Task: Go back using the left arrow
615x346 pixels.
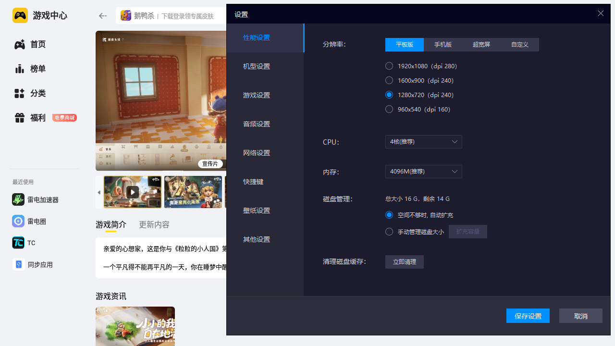Action: click(x=102, y=16)
